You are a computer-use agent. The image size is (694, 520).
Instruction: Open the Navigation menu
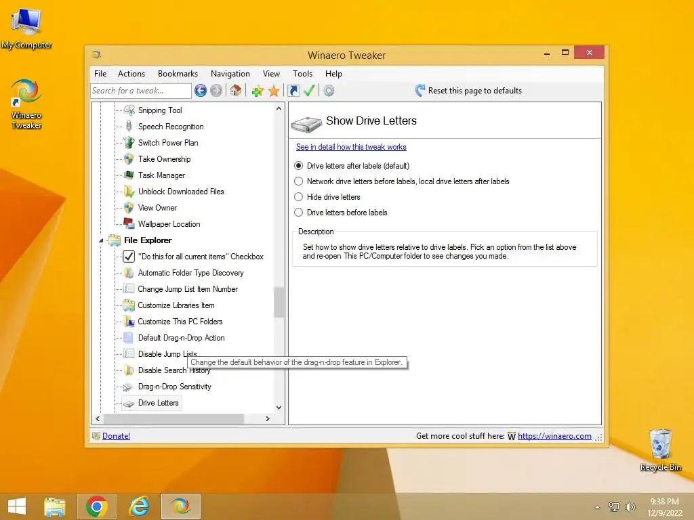230,74
